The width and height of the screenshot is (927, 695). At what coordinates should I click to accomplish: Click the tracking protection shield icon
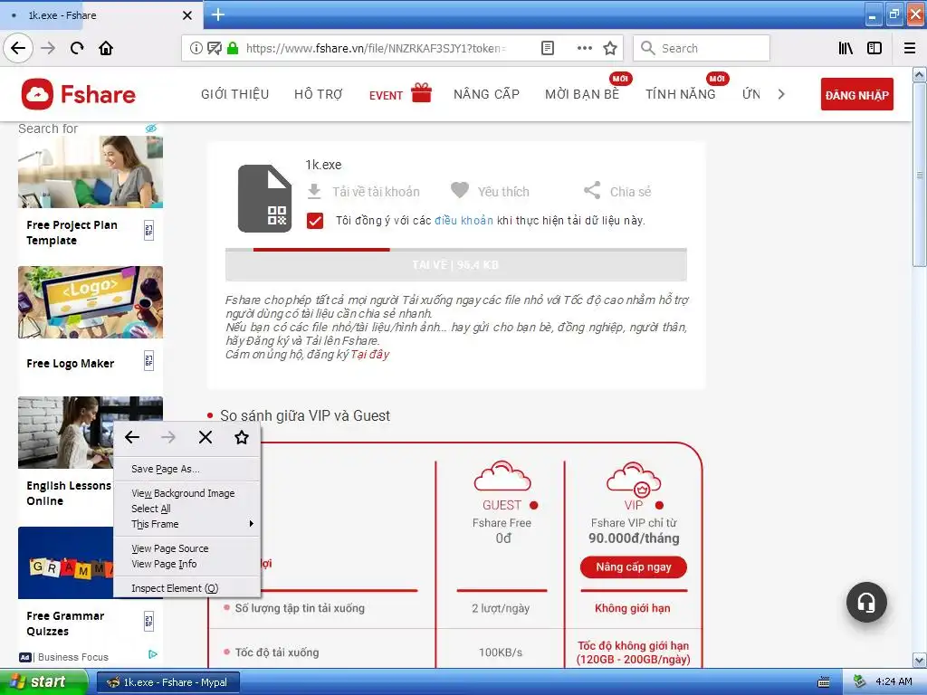214,48
